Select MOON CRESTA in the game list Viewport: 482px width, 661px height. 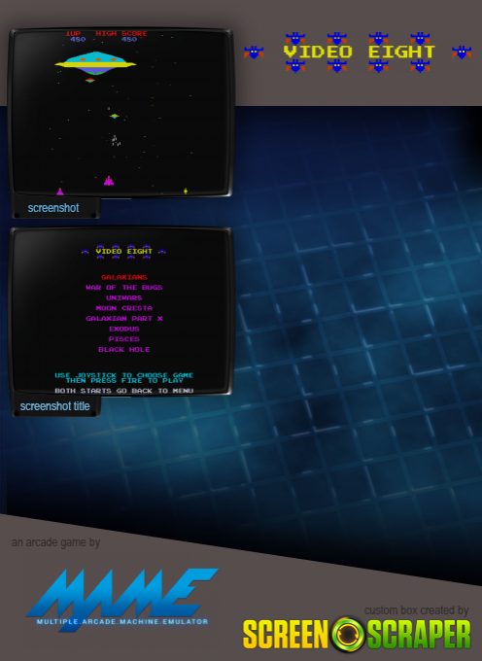(123, 308)
